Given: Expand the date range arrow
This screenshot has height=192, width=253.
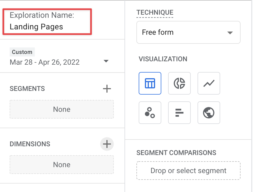Looking at the screenshot, I should tap(106, 61).
